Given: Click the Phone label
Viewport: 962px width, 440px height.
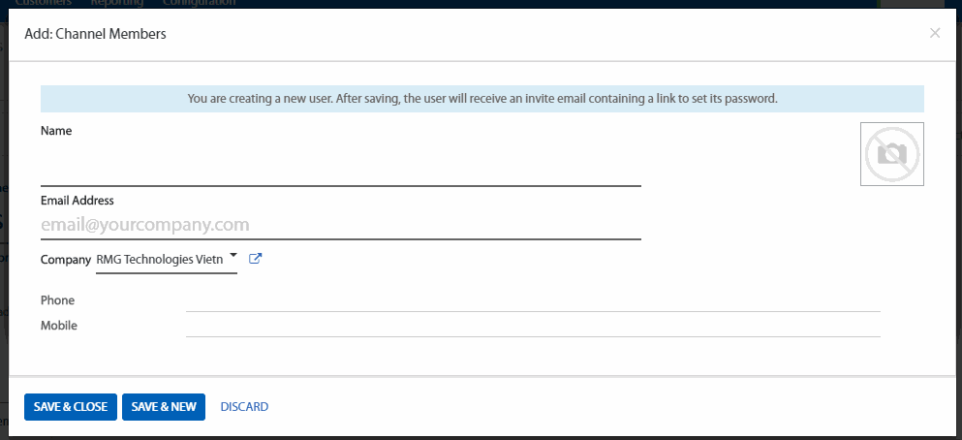Looking at the screenshot, I should [x=57, y=300].
